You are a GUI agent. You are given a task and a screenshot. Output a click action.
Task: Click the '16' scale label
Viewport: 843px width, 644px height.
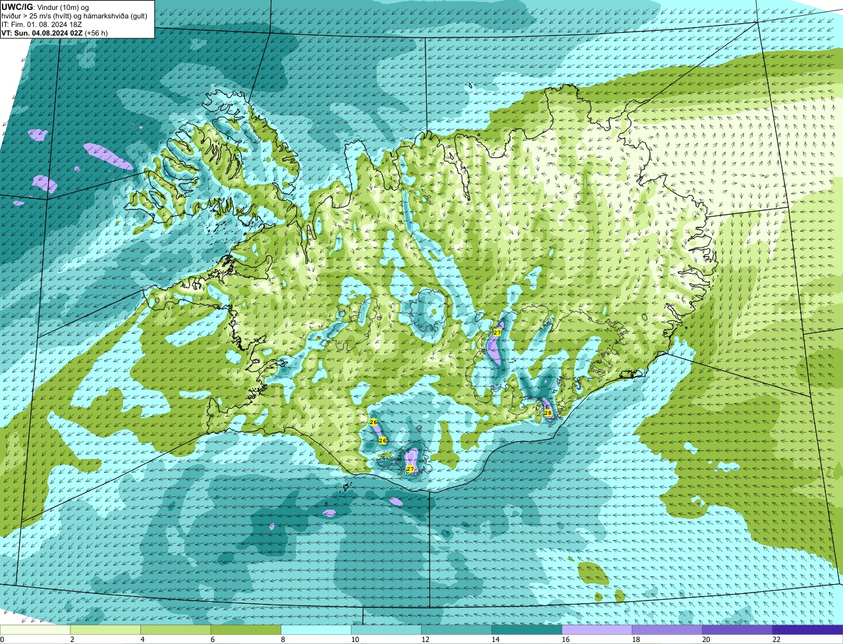coord(566,639)
